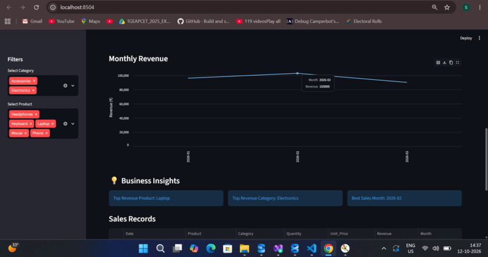This screenshot has height=257, width=488.
Task: Sort table by Category column header
Action: pos(260,233)
